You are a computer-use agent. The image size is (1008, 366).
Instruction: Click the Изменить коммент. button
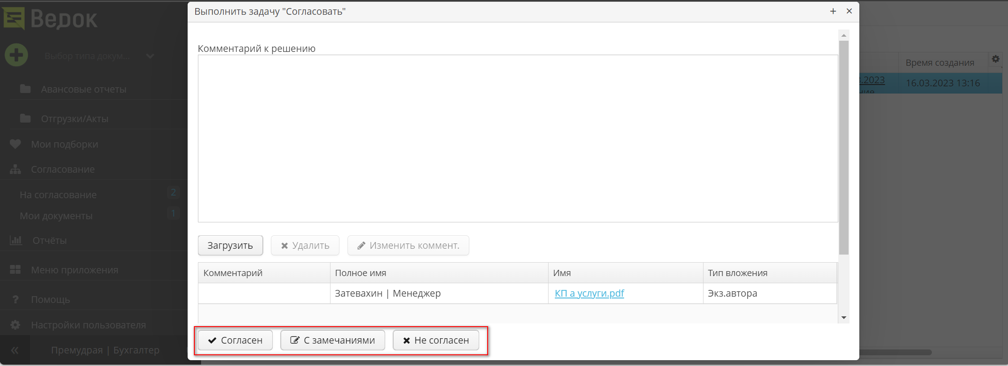(x=408, y=245)
